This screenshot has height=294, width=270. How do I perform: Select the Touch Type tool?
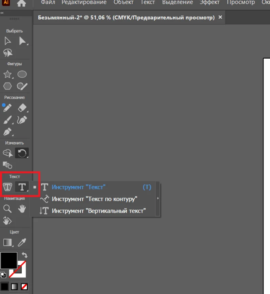pos(7,187)
